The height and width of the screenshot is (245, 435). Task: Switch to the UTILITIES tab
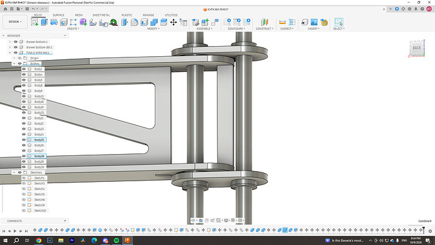coord(171,15)
